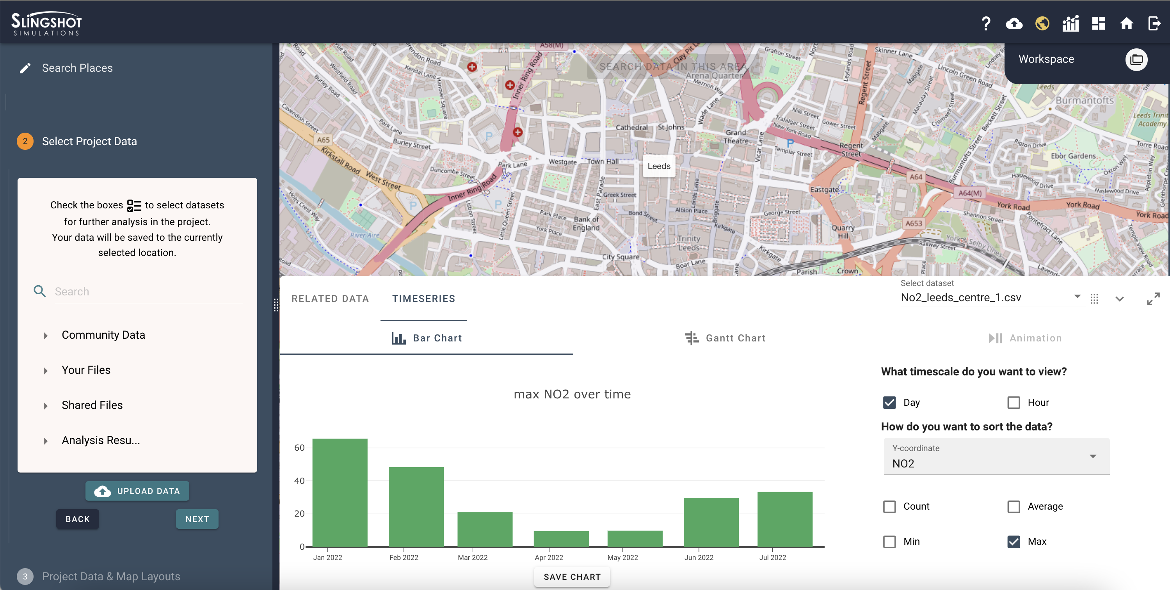Click step 3 grey circle badge
The width and height of the screenshot is (1170, 590).
[25, 576]
